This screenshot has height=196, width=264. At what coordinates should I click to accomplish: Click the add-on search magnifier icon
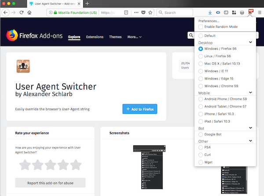tap(191, 35)
